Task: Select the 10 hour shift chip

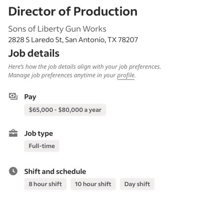Action: pyautogui.click(x=93, y=184)
